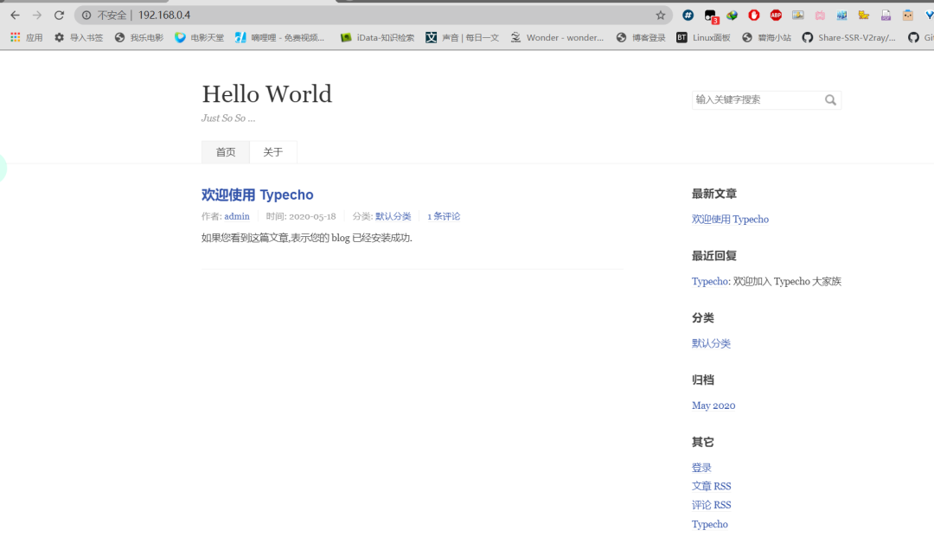
Task: Open the iData-知识检索 bookmark
Action: 377,37
